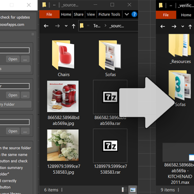Open quick access toolbar dropdown in source window

click(54, 5)
